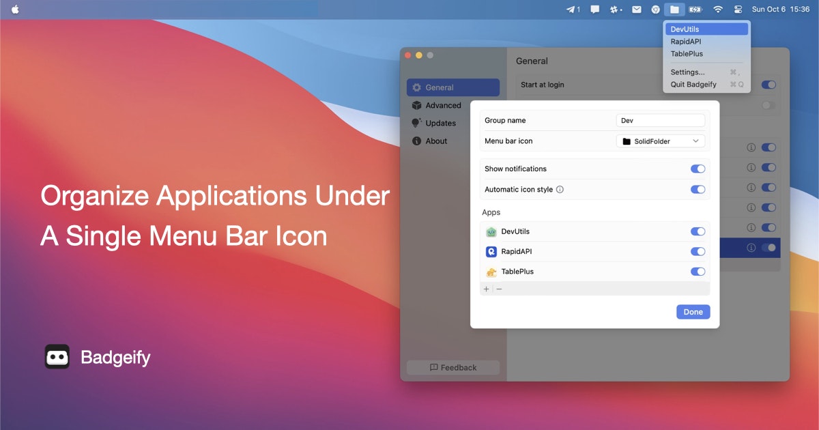Click the Badgeify folder menu bar icon
The height and width of the screenshot is (430, 819).
coord(674,10)
